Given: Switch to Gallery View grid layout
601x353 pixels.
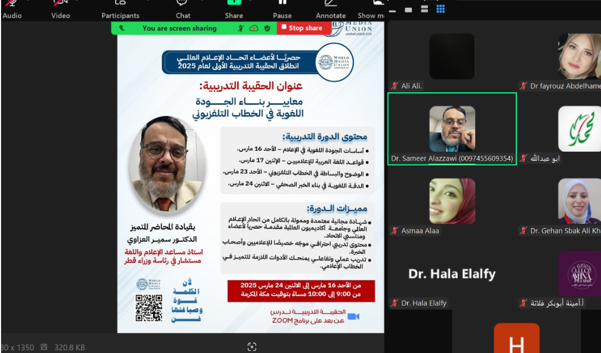Looking at the screenshot, I should click(440, 8).
